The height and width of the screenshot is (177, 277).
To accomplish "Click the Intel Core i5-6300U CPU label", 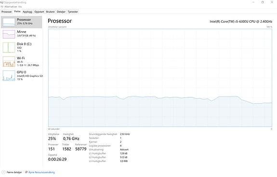I will coord(241,21).
